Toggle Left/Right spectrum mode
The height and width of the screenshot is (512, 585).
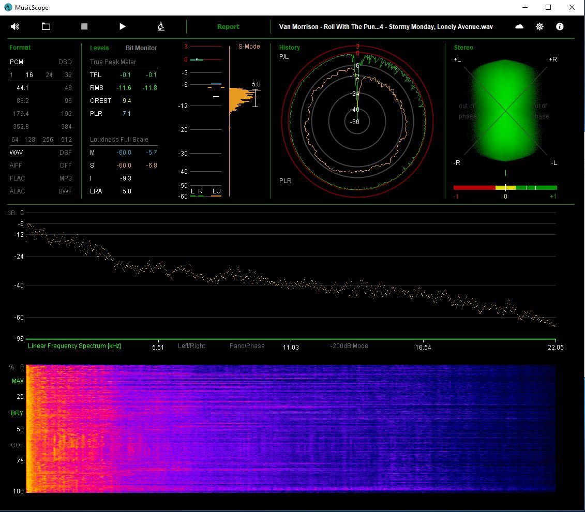[x=191, y=346]
